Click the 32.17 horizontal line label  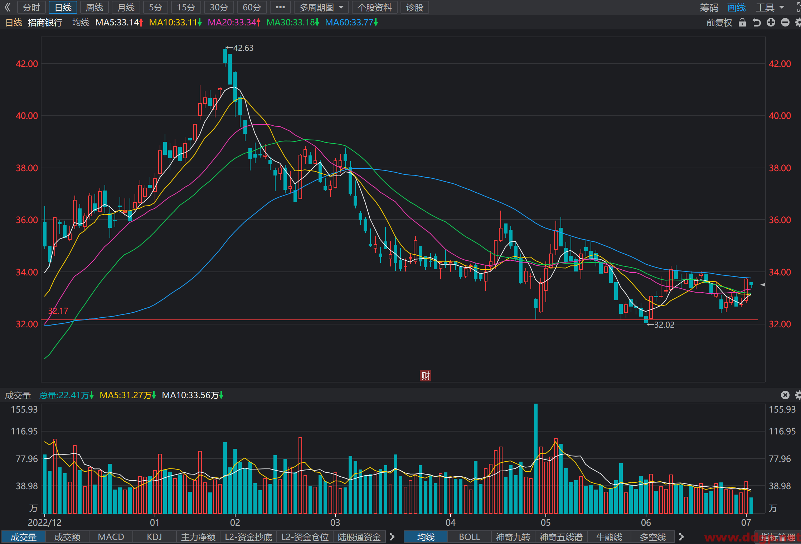coord(58,310)
